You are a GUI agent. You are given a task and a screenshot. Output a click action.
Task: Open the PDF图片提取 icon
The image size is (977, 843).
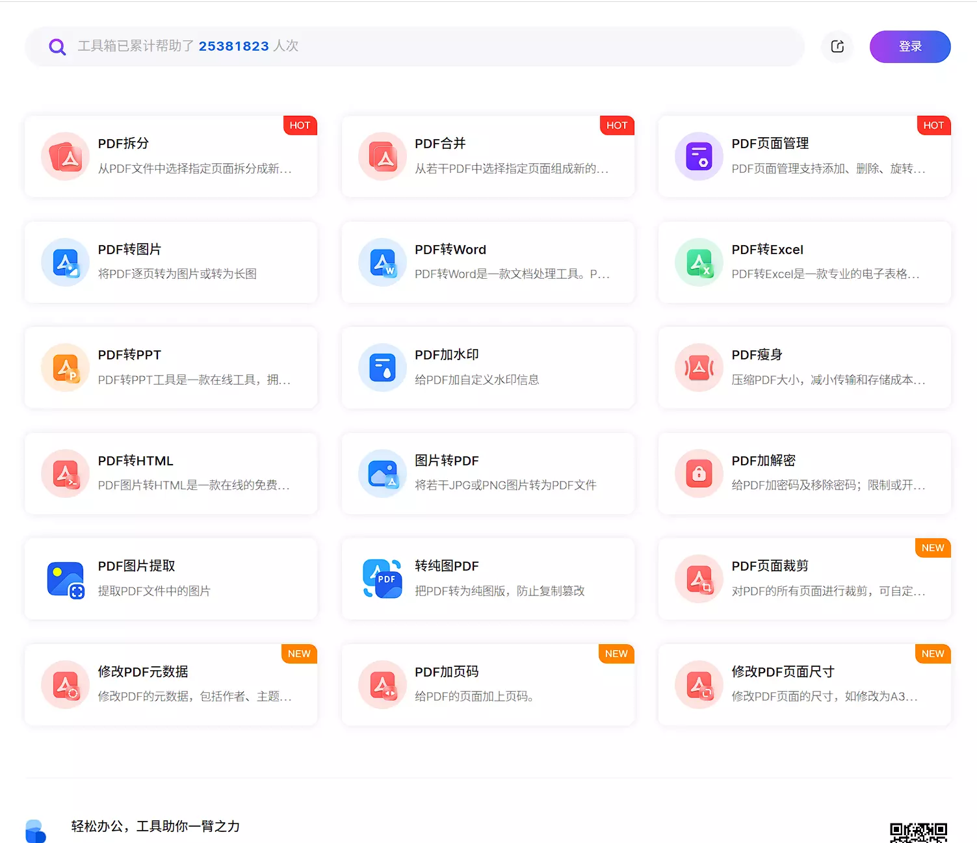click(65, 579)
